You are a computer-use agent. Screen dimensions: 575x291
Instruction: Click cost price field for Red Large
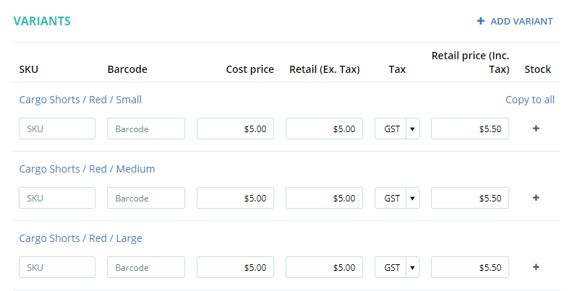tap(235, 267)
